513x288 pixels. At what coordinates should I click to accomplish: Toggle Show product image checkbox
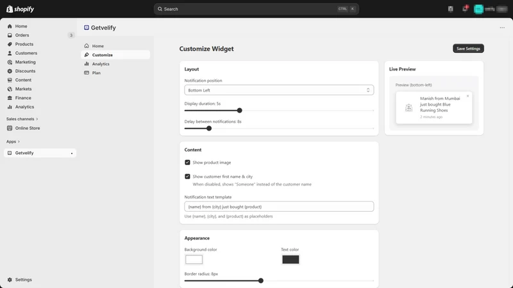(x=187, y=163)
